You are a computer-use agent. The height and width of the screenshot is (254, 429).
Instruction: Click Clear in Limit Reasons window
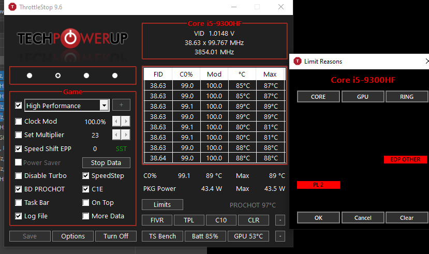(x=407, y=218)
